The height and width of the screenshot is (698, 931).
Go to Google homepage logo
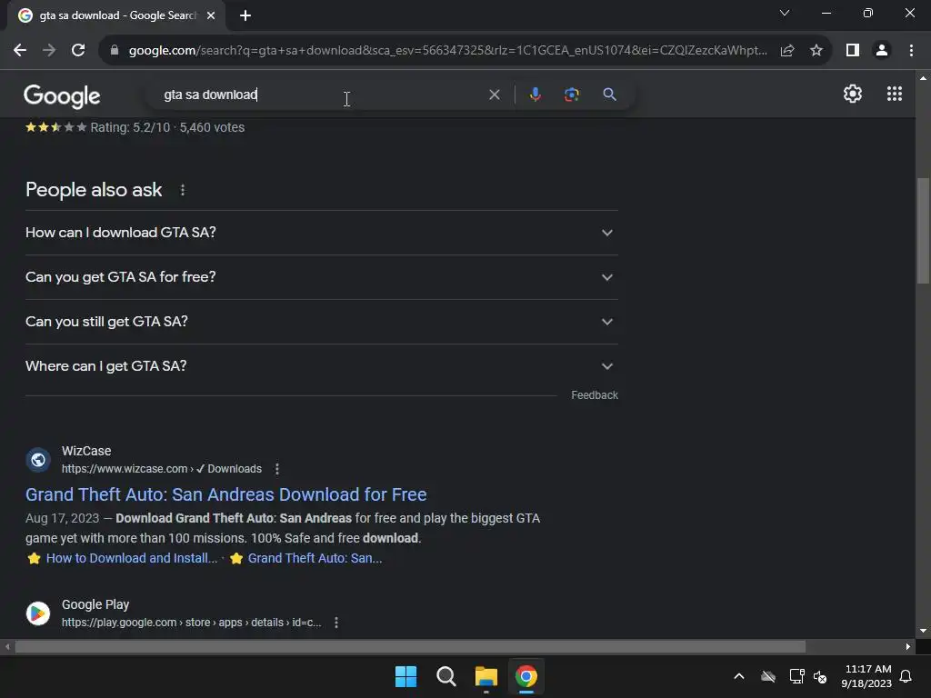[x=62, y=95]
